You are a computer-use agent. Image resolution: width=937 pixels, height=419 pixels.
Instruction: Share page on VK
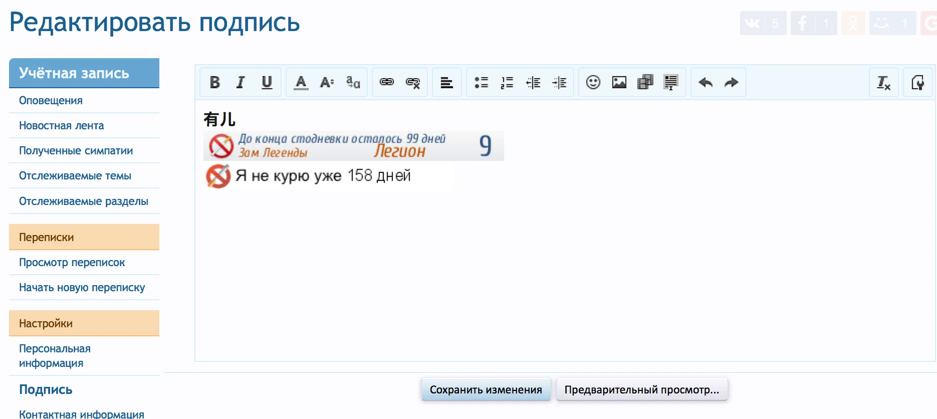(763, 23)
